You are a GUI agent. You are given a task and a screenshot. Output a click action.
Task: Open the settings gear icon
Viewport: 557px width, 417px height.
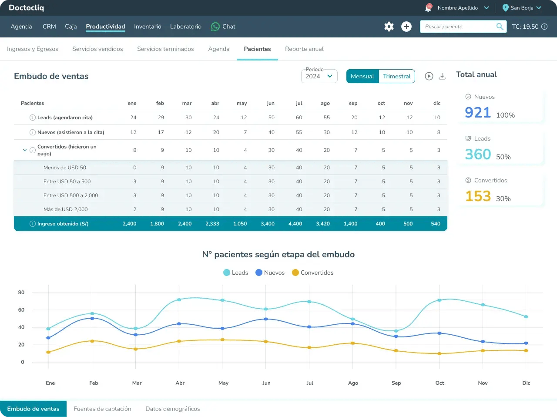[x=389, y=27]
